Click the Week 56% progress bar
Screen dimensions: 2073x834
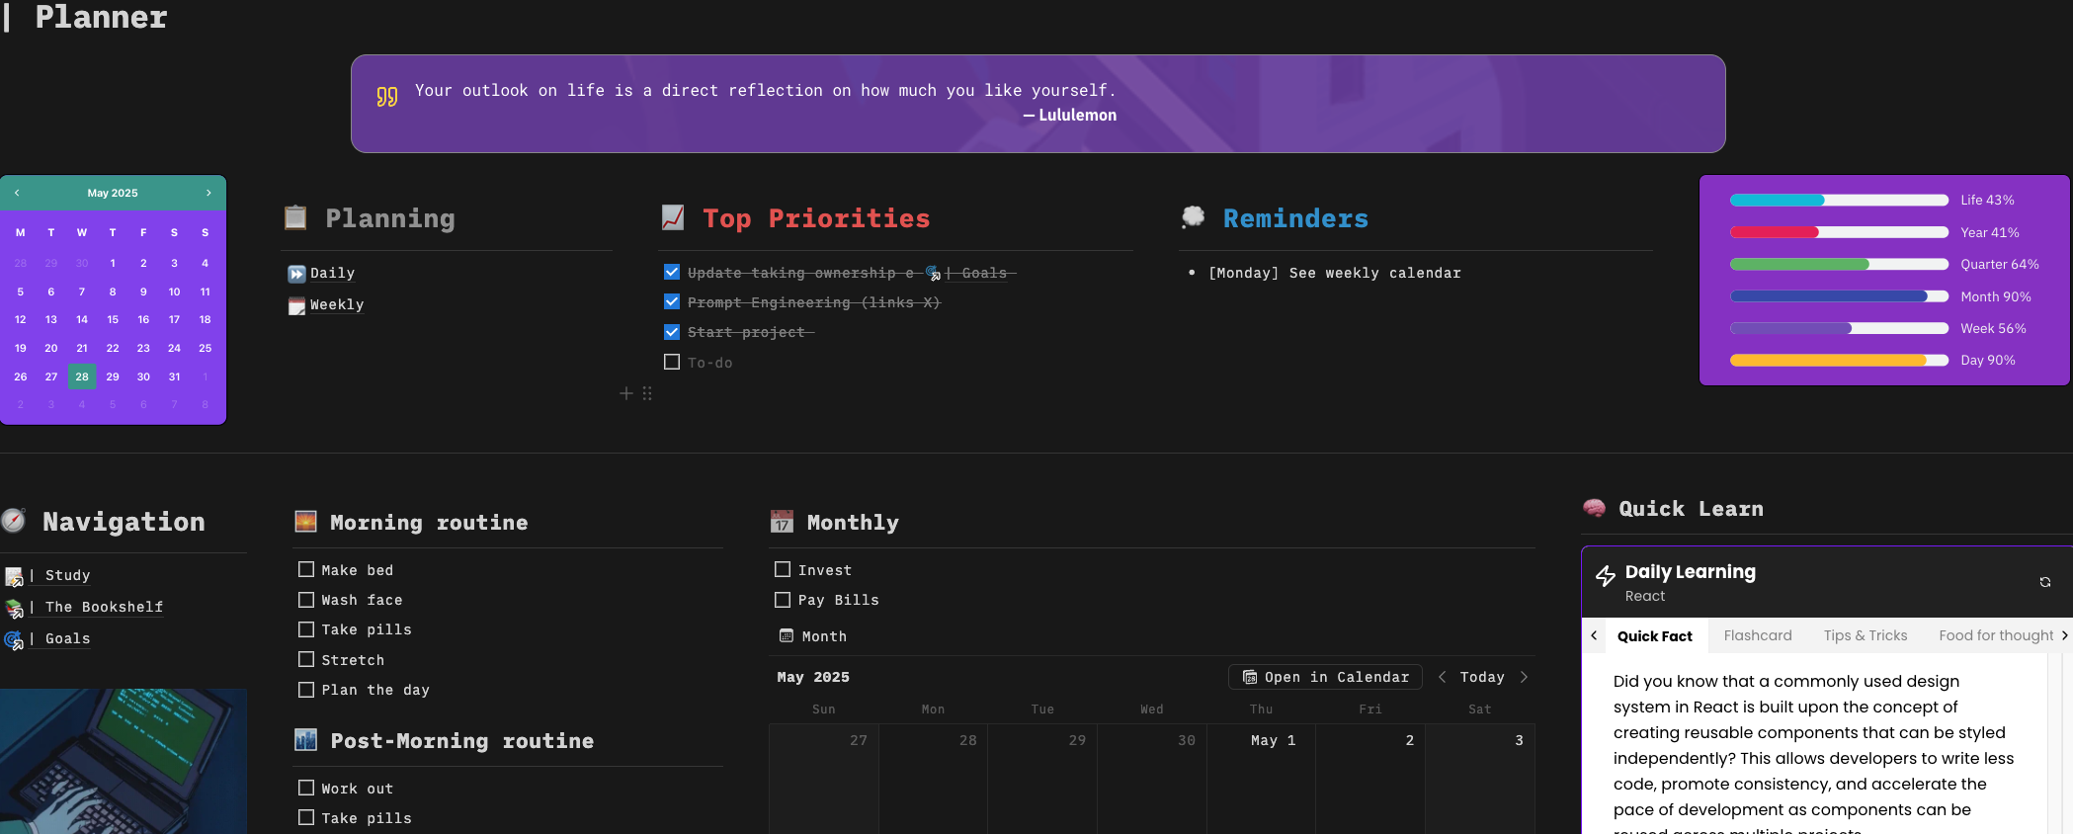(x=1839, y=328)
